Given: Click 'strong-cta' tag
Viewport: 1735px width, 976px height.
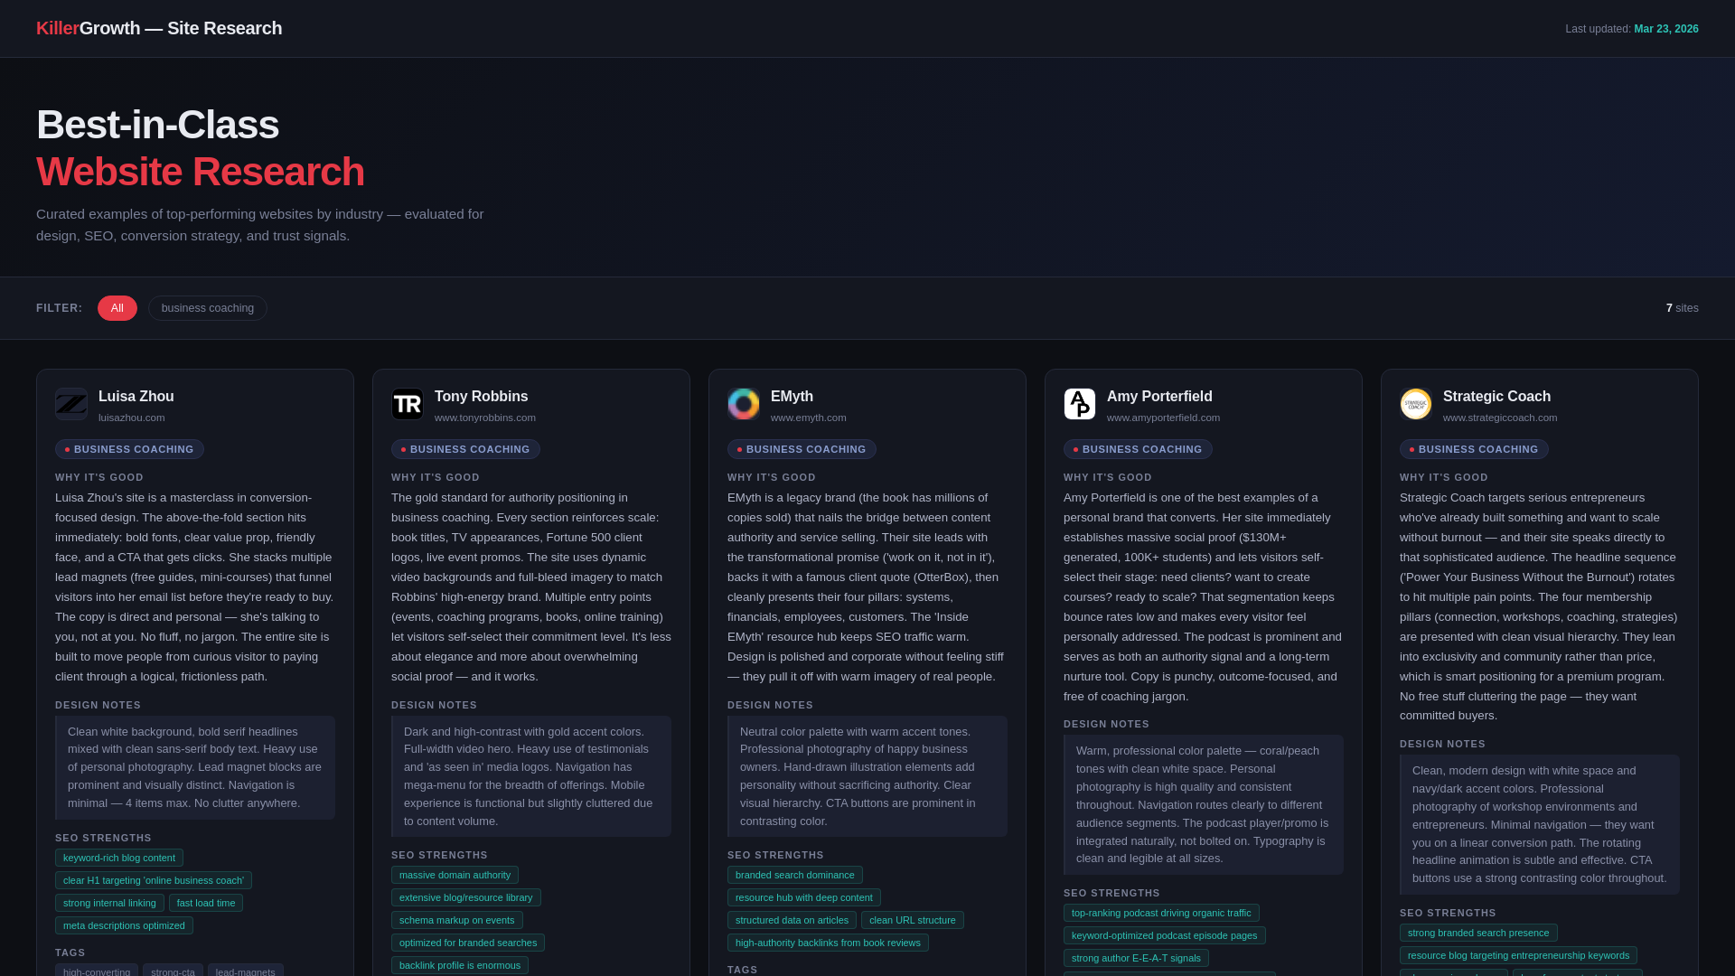Looking at the screenshot, I should (x=173, y=971).
